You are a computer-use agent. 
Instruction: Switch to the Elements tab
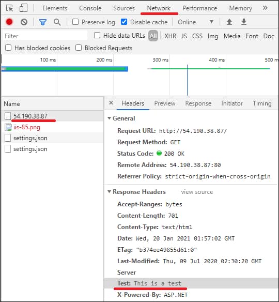point(55,8)
